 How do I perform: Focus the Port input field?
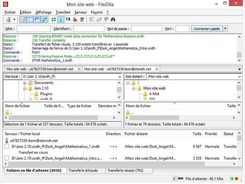pos(183,29)
